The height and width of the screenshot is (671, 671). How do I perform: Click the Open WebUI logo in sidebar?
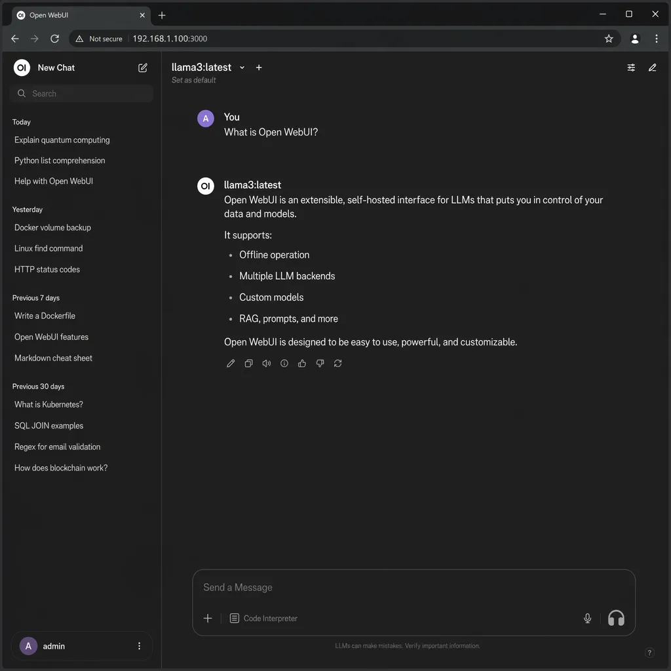22,67
